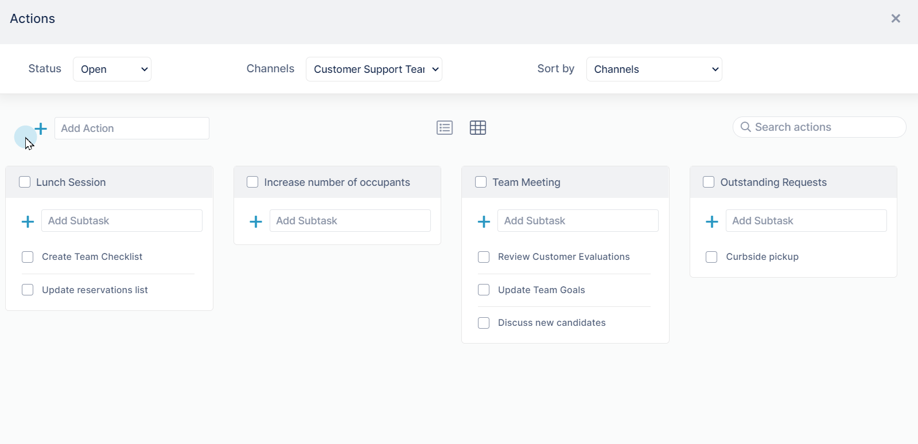Click plus icon in Lunch Session card
The height and width of the screenshot is (444, 918).
(28, 221)
